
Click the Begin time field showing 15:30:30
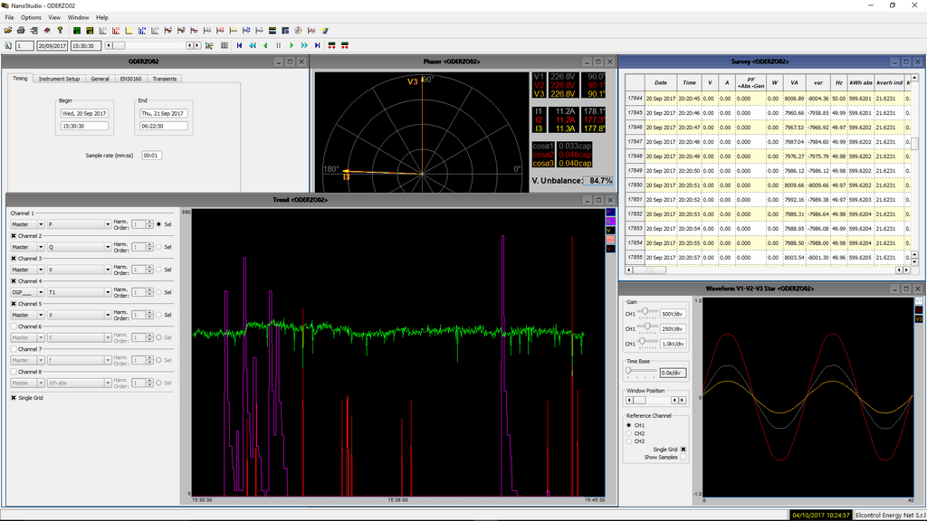coord(83,126)
